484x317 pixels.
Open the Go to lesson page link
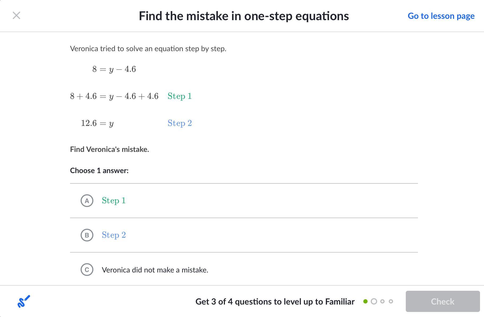[441, 16]
